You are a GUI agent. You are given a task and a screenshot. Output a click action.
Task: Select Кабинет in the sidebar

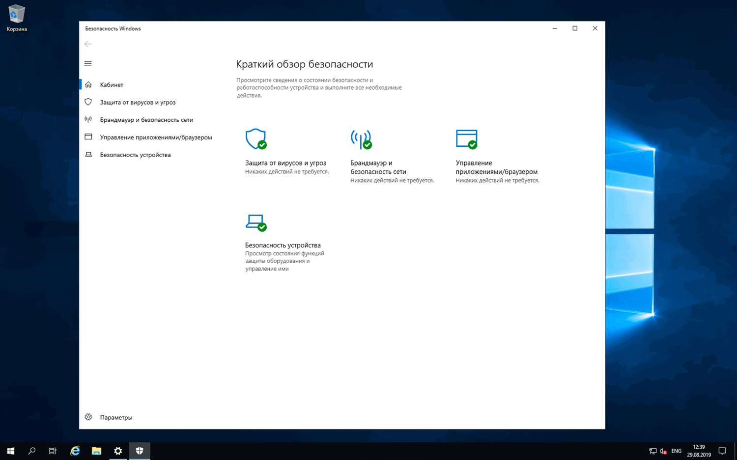click(112, 85)
